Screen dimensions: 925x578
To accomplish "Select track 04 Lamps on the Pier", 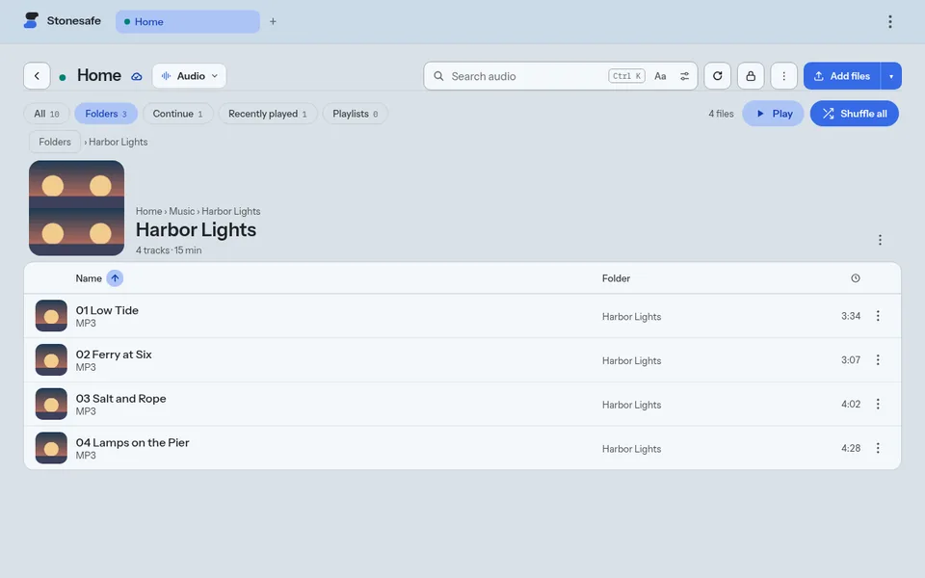I will [x=462, y=448].
